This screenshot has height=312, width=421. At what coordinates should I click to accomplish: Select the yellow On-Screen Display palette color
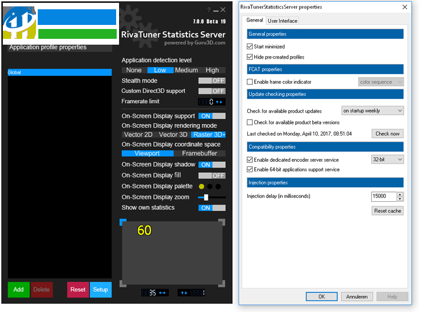click(x=201, y=186)
